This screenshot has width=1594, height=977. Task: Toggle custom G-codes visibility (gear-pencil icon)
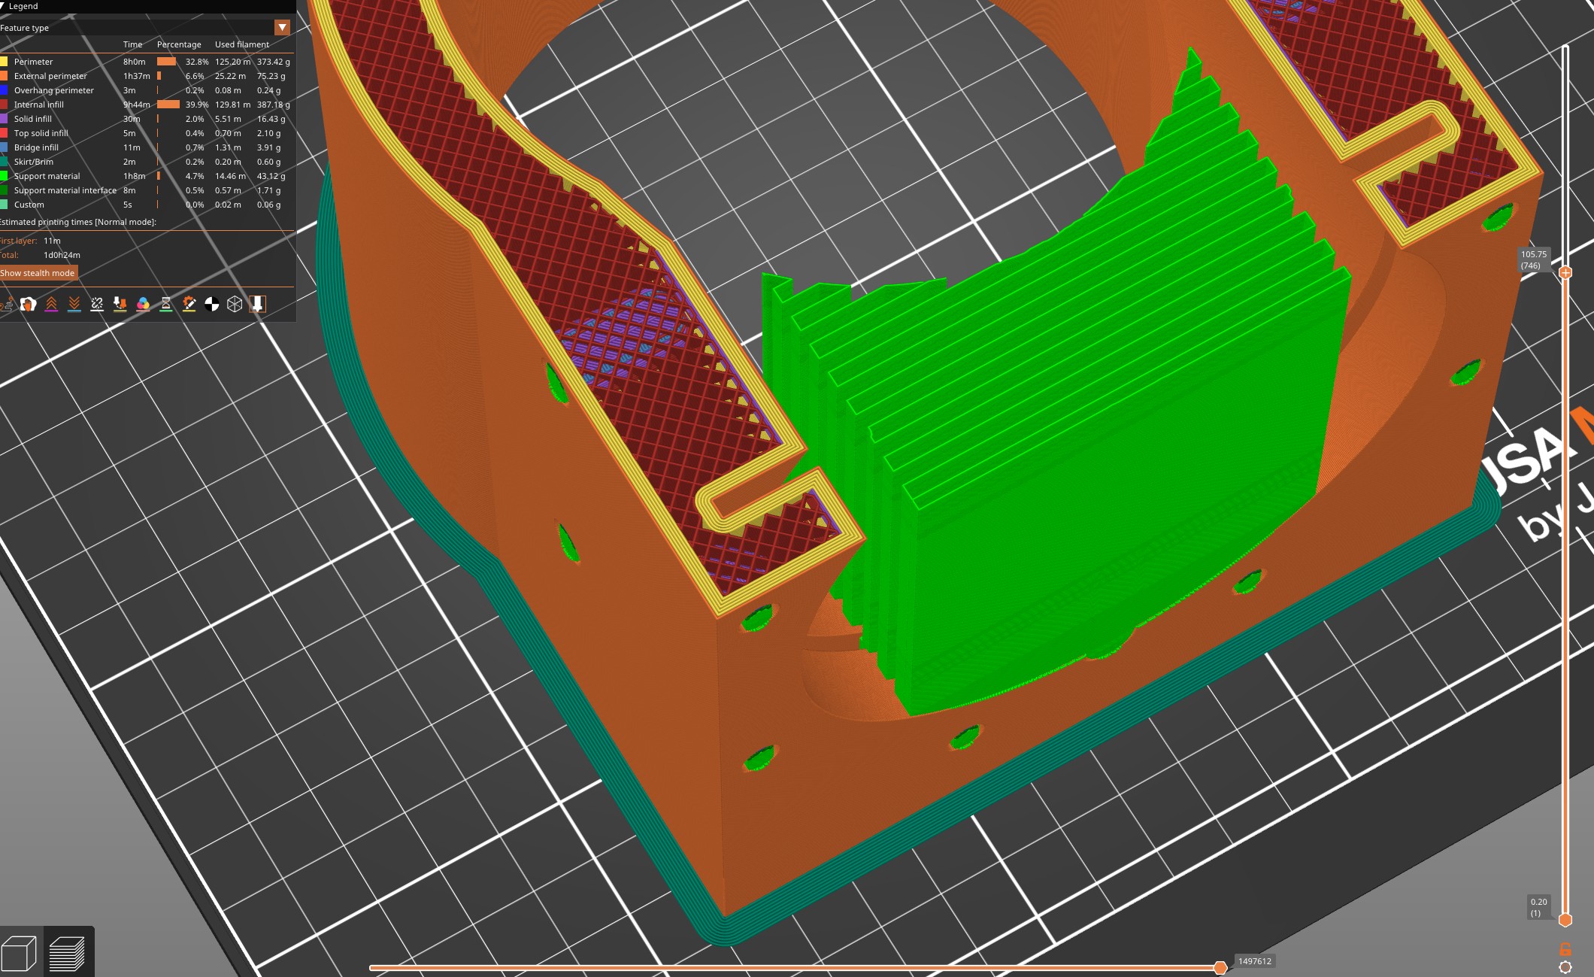[x=189, y=304]
